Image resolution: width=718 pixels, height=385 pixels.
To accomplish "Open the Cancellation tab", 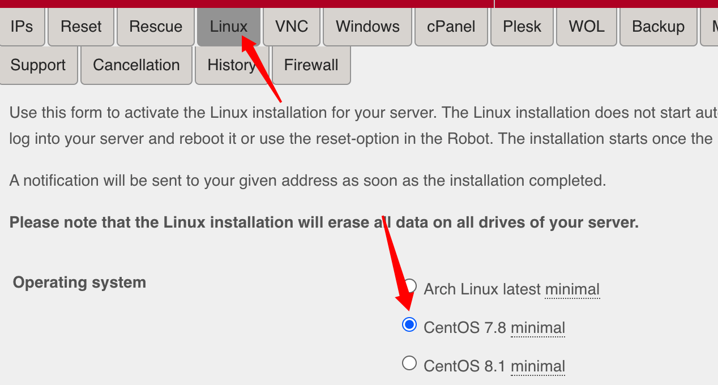I will point(136,65).
